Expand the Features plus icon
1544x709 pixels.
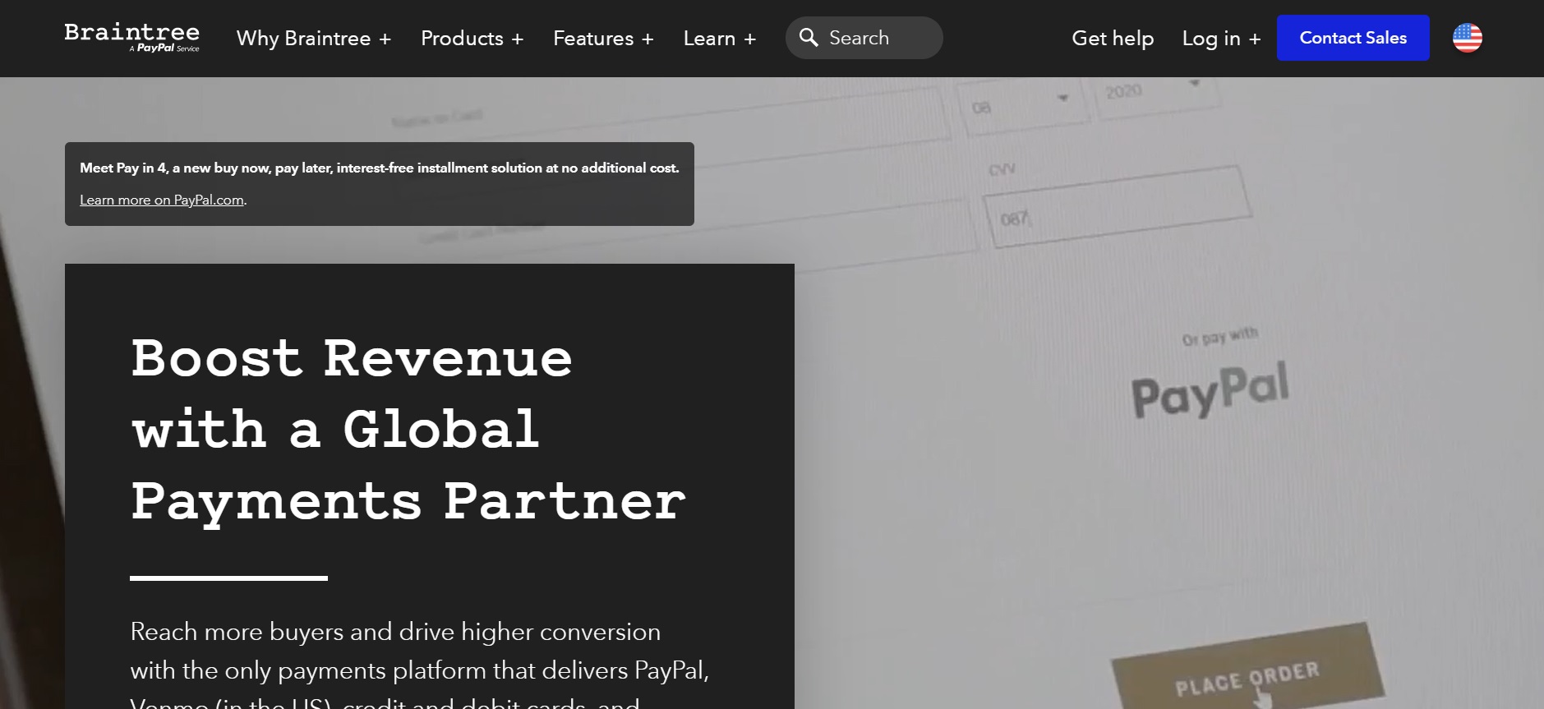648,39
